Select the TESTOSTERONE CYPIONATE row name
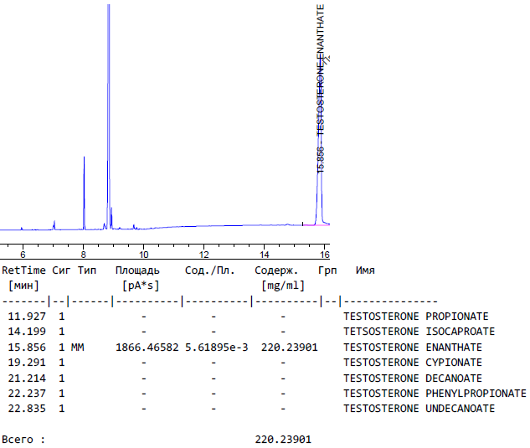This screenshot has width=530, height=448. 413,363
